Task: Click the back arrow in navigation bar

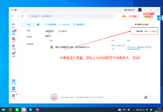Action: (x=12, y=16)
